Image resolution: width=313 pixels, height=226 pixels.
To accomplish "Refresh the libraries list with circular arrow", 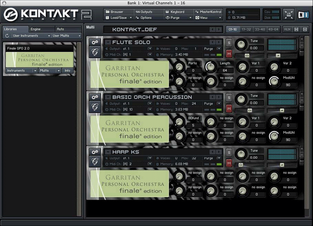I will [7, 36].
